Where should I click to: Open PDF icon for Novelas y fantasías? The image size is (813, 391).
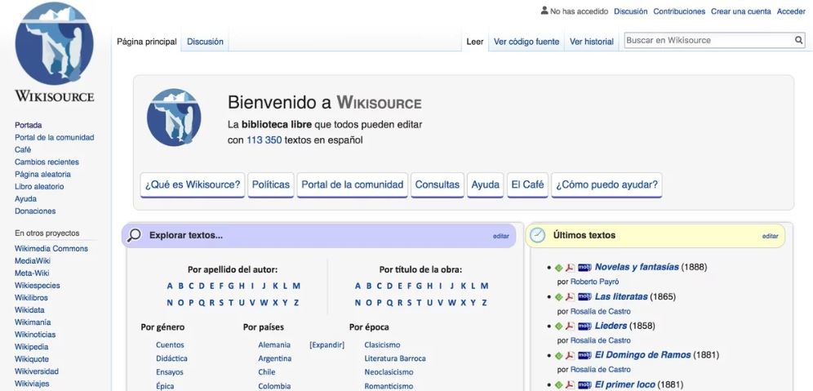click(x=570, y=268)
